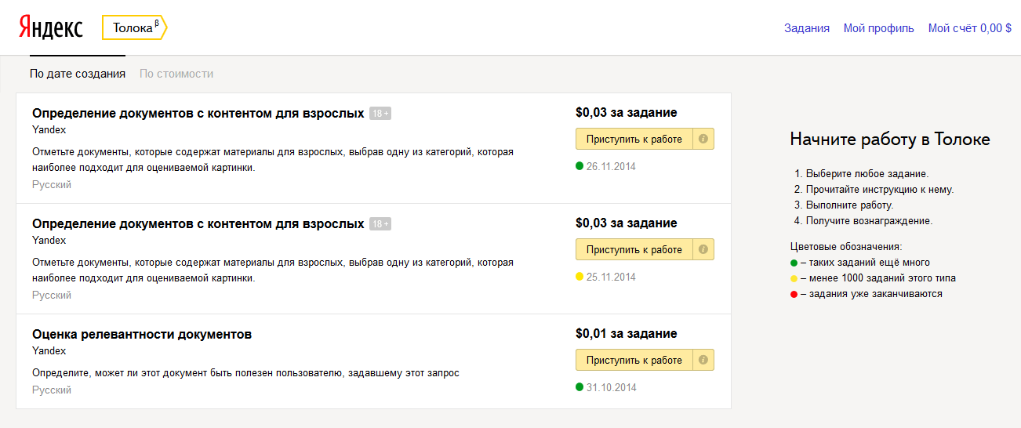Open Мой счёт 0,00 $ balance
The width and height of the screenshot is (1021, 428).
(970, 28)
